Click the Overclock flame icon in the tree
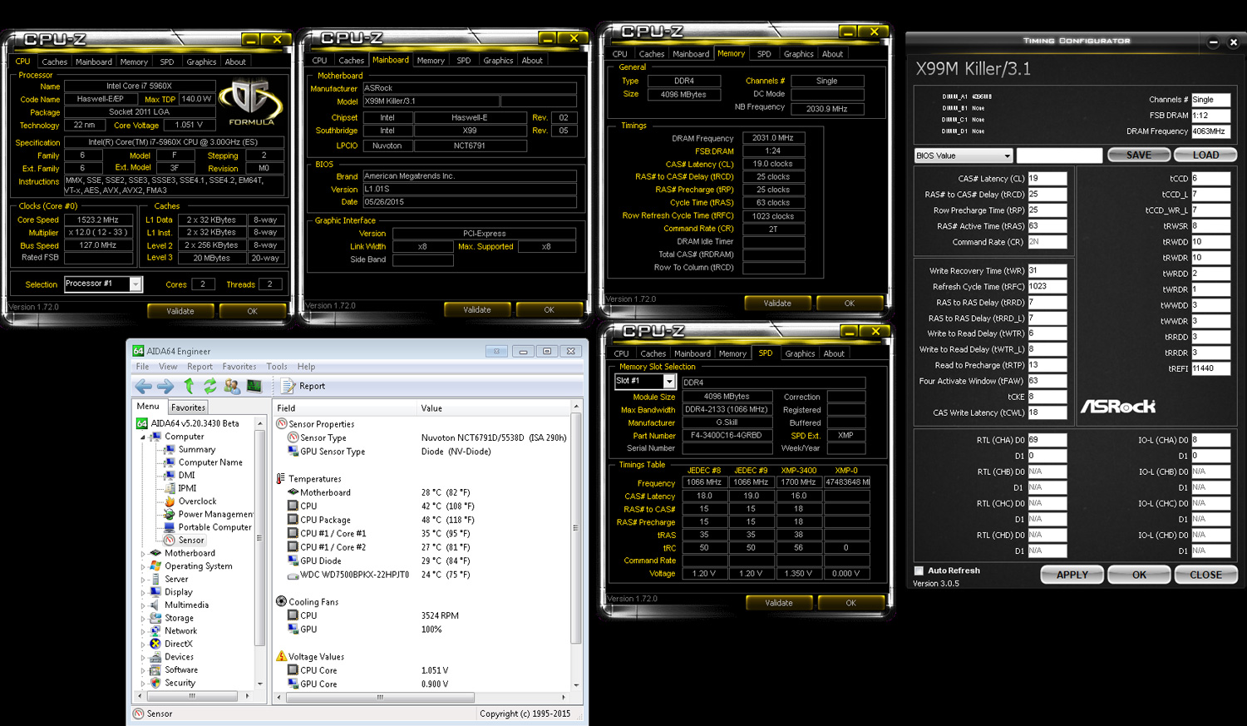This screenshot has width=1247, height=726. coord(170,501)
